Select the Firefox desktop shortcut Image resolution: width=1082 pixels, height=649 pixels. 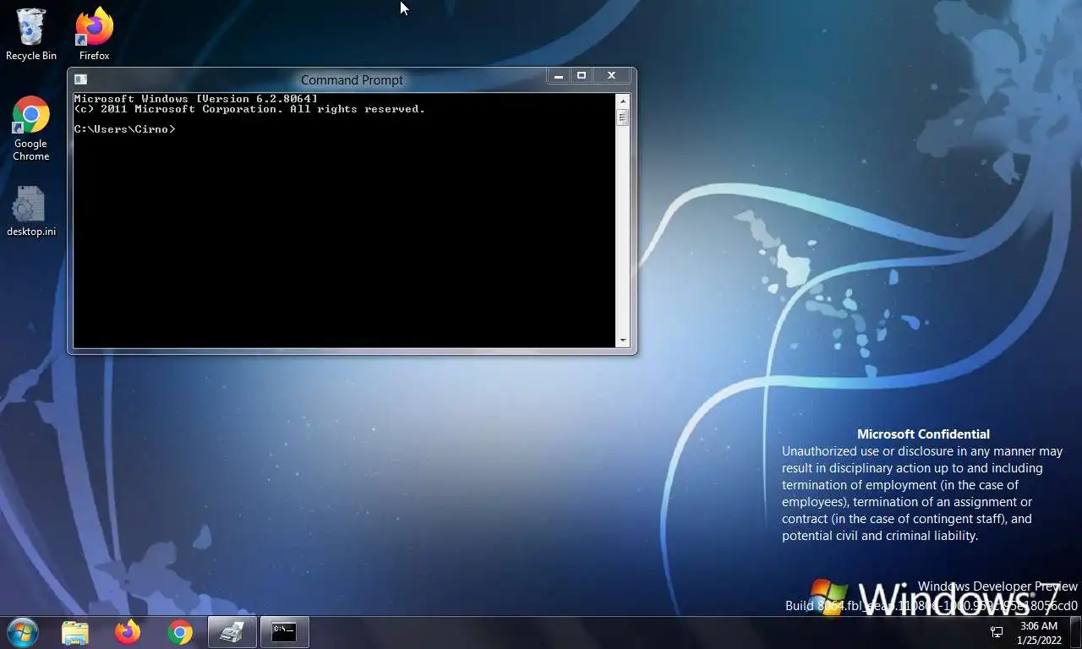point(94,35)
